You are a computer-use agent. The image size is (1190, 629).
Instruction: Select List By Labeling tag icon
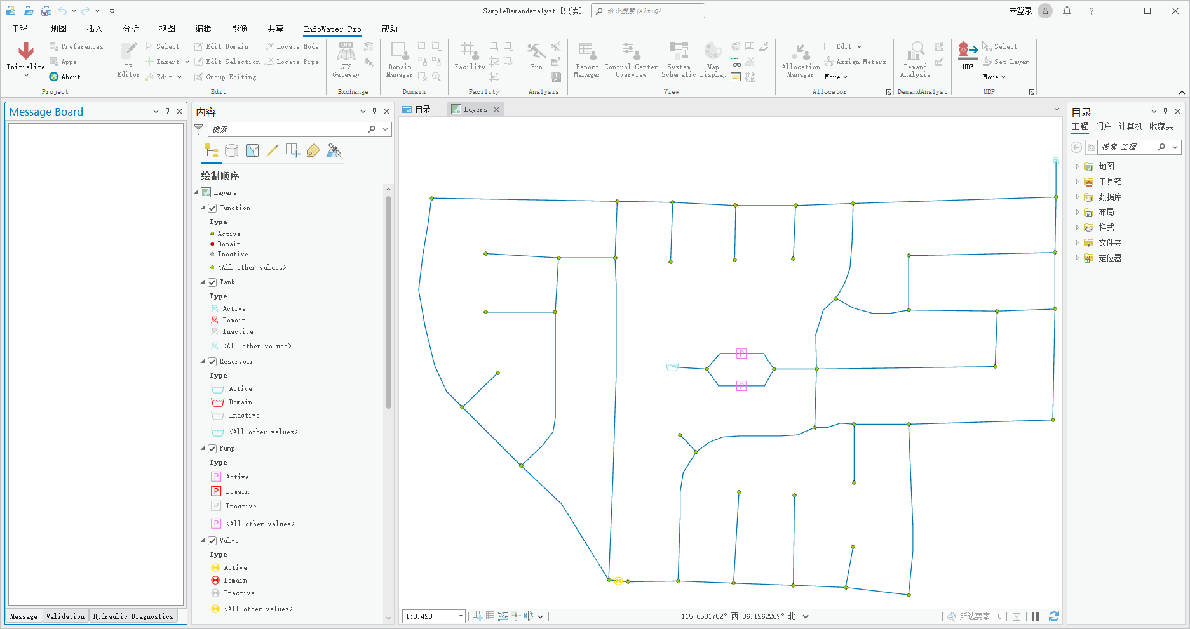[x=313, y=150]
